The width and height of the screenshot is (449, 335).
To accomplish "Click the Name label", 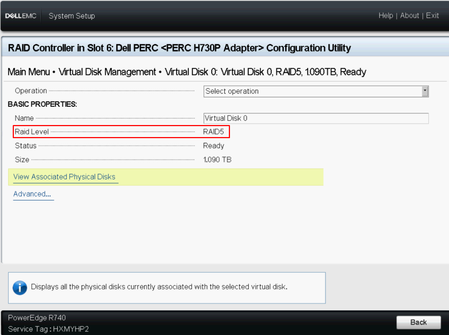I will tap(24, 118).
